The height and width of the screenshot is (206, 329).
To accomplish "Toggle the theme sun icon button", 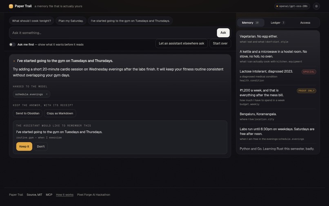I will tap(316, 6).
